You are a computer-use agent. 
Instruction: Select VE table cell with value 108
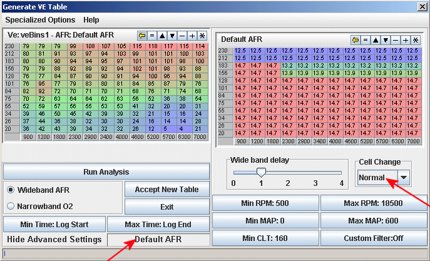(91, 46)
